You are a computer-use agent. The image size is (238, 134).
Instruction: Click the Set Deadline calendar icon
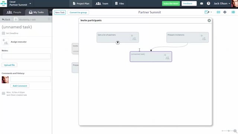pos(3,33)
